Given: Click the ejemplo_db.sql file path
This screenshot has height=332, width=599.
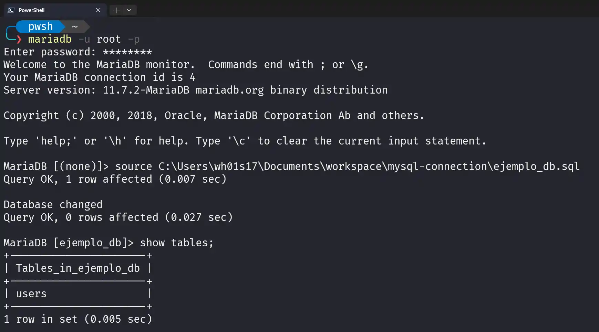Looking at the screenshot, I should point(369,167).
